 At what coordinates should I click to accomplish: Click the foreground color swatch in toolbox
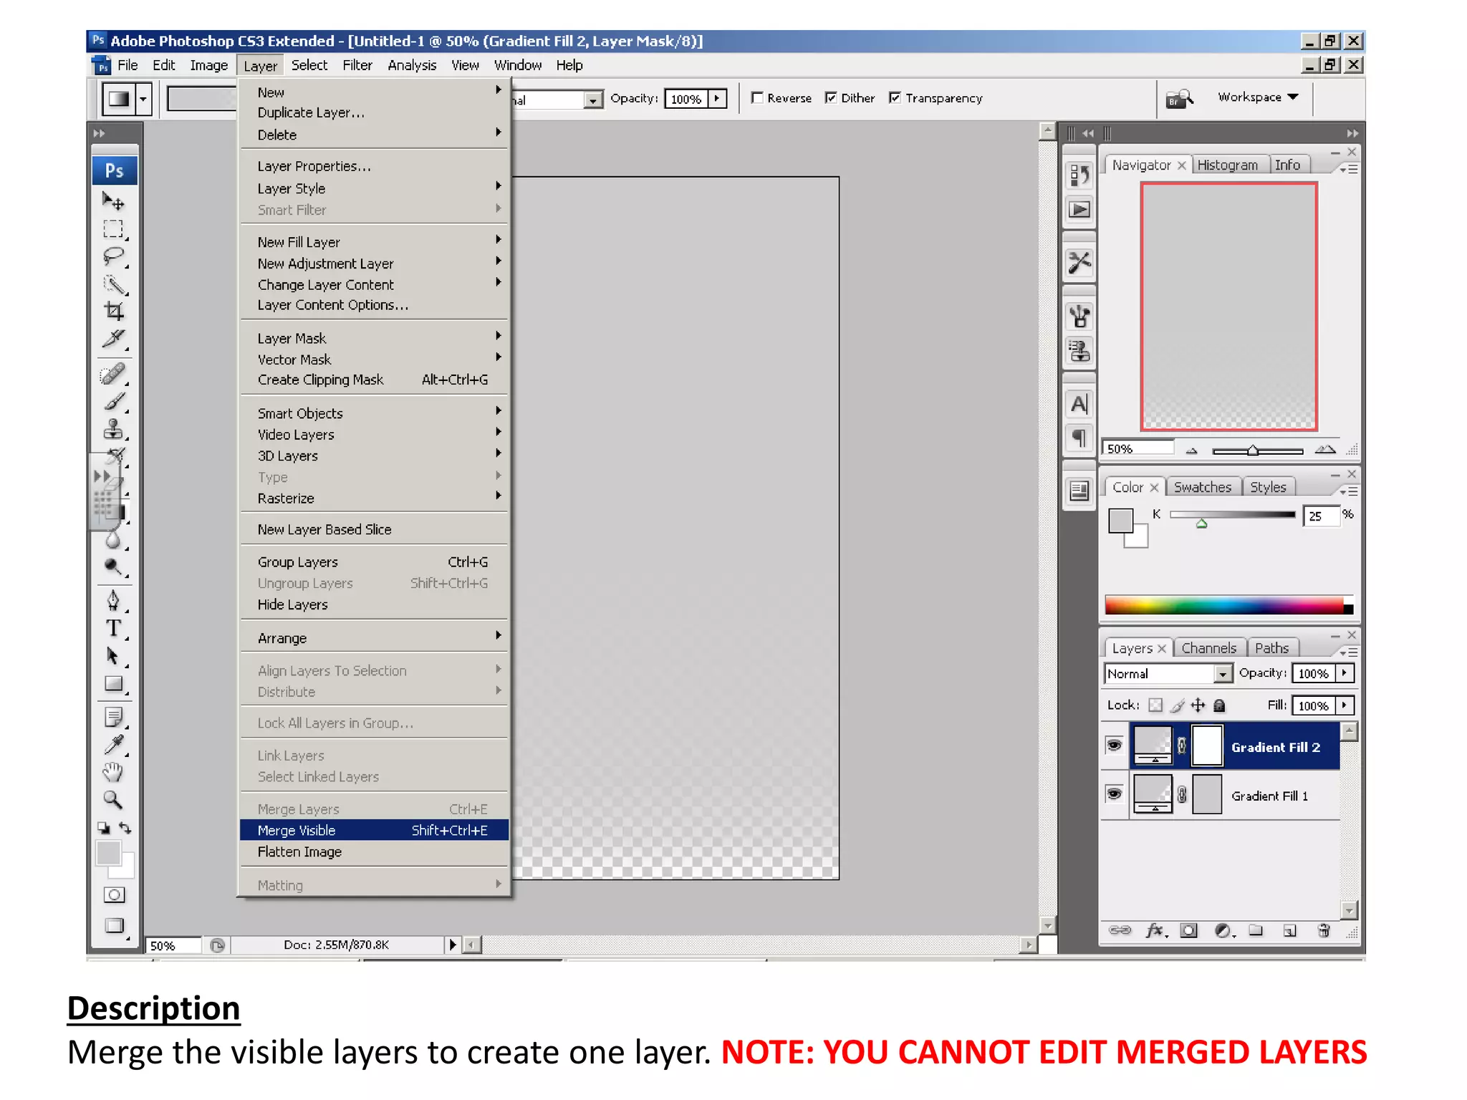point(108,852)
